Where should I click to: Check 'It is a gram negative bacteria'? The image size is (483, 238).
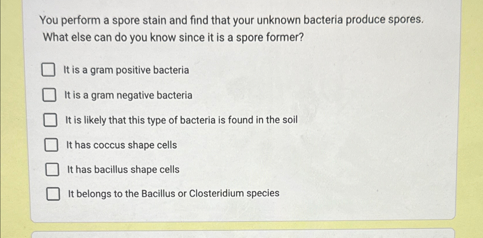(49, 95)
